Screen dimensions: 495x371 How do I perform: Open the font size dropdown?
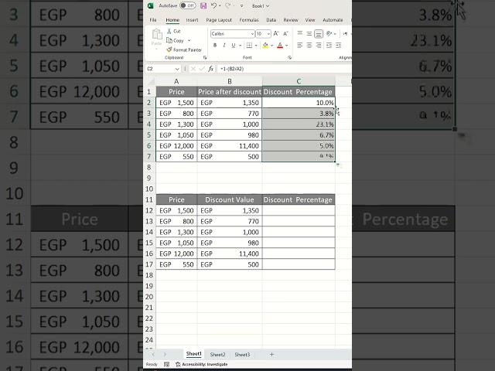(269, 34)
